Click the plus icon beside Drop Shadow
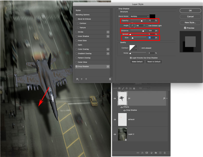The width and height of the screenshot is (203, 157). (108, 66)
